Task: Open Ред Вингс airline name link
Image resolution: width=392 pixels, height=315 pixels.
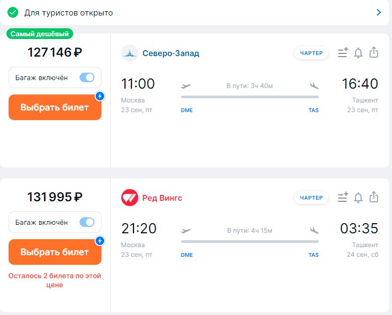Action: tap(162, 198)
